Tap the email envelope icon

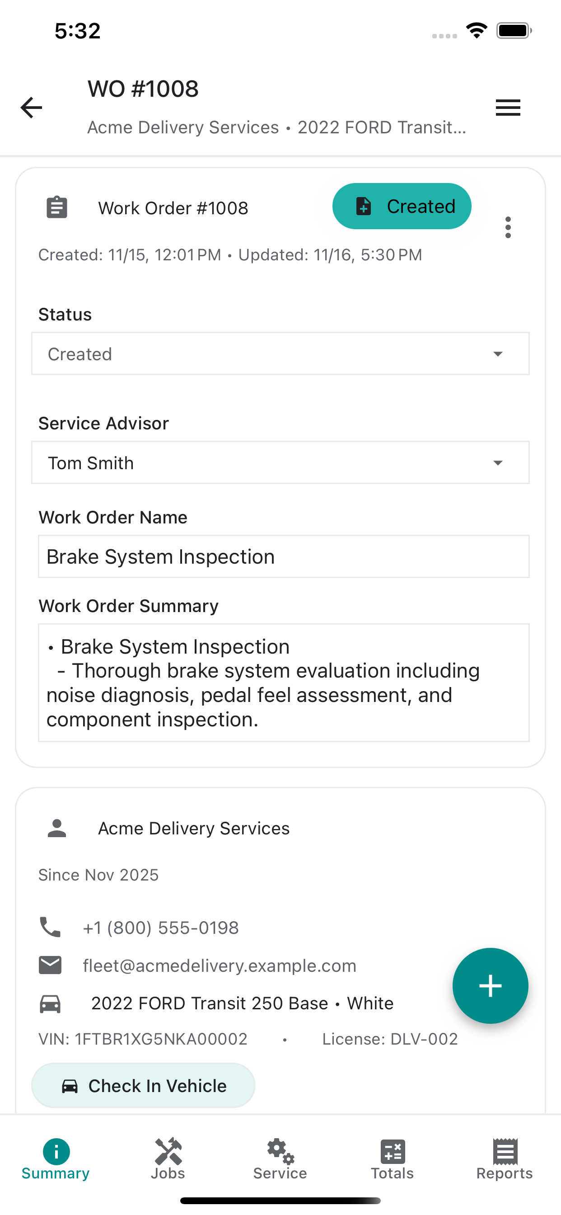50,965
